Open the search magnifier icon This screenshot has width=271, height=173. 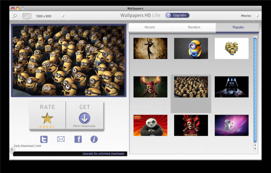(15, 16)
